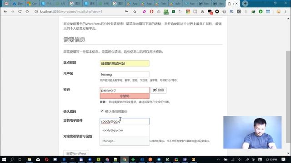The image size is (291, 163).
Task: Open File Explorer from taskbar
Action: [29, 159]
